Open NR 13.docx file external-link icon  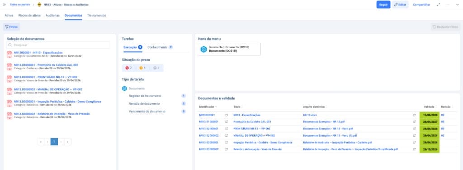click(414, 115)
